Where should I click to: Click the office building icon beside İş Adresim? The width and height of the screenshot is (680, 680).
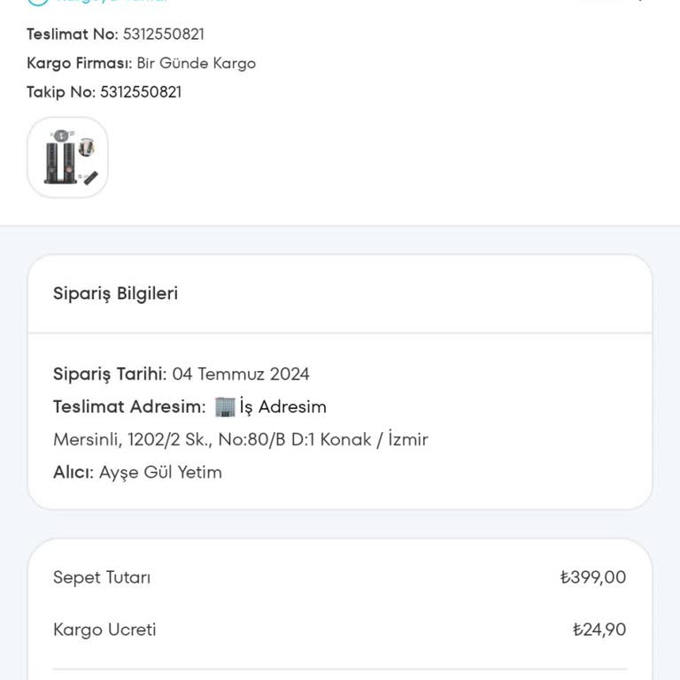point(225,406)
